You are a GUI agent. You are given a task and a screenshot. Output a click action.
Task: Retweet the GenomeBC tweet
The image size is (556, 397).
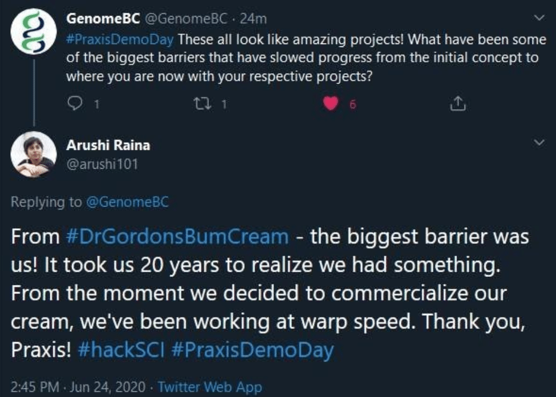(202, 104)
